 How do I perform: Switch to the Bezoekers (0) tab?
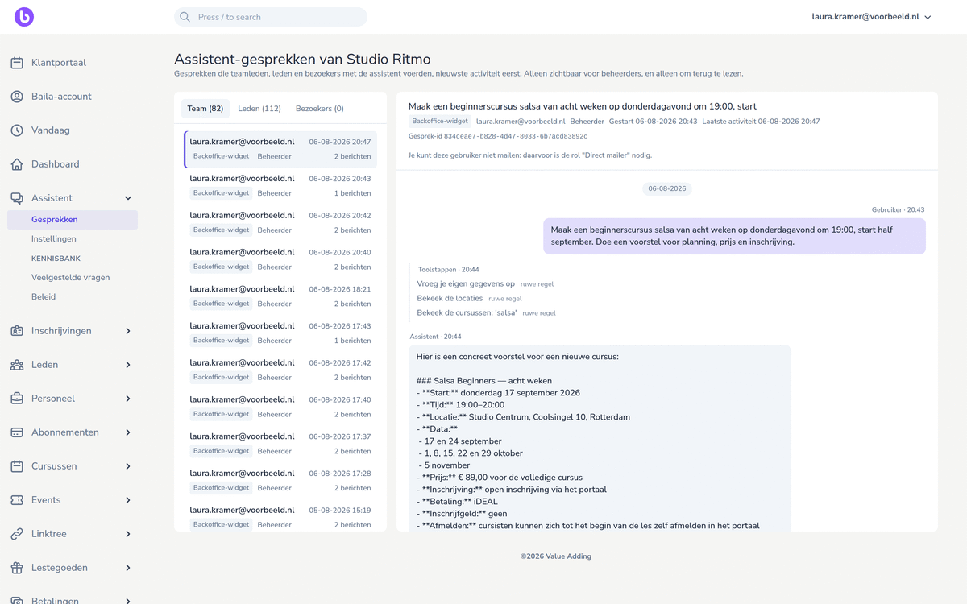(x=320, y=109)
